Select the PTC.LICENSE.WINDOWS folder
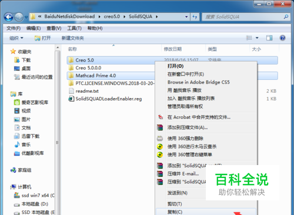 point(112,83)
